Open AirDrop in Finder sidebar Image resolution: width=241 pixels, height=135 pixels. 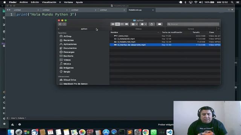click(66, 36)
